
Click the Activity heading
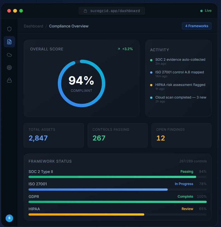(x=160, y=50)
